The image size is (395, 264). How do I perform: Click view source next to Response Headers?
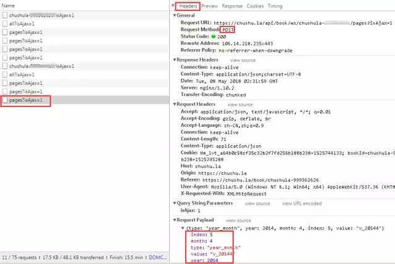point(243,60)
